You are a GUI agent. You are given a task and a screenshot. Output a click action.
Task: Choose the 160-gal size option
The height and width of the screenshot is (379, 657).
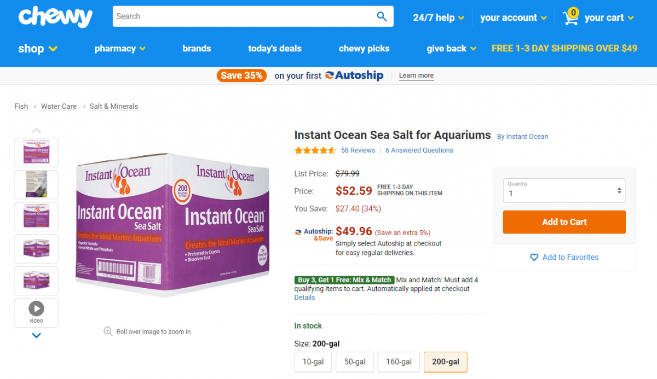tap(399, 362)
